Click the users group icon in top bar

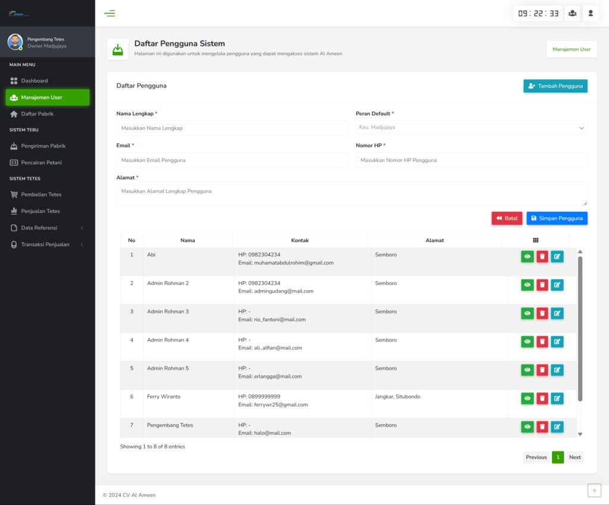(572, 13)
